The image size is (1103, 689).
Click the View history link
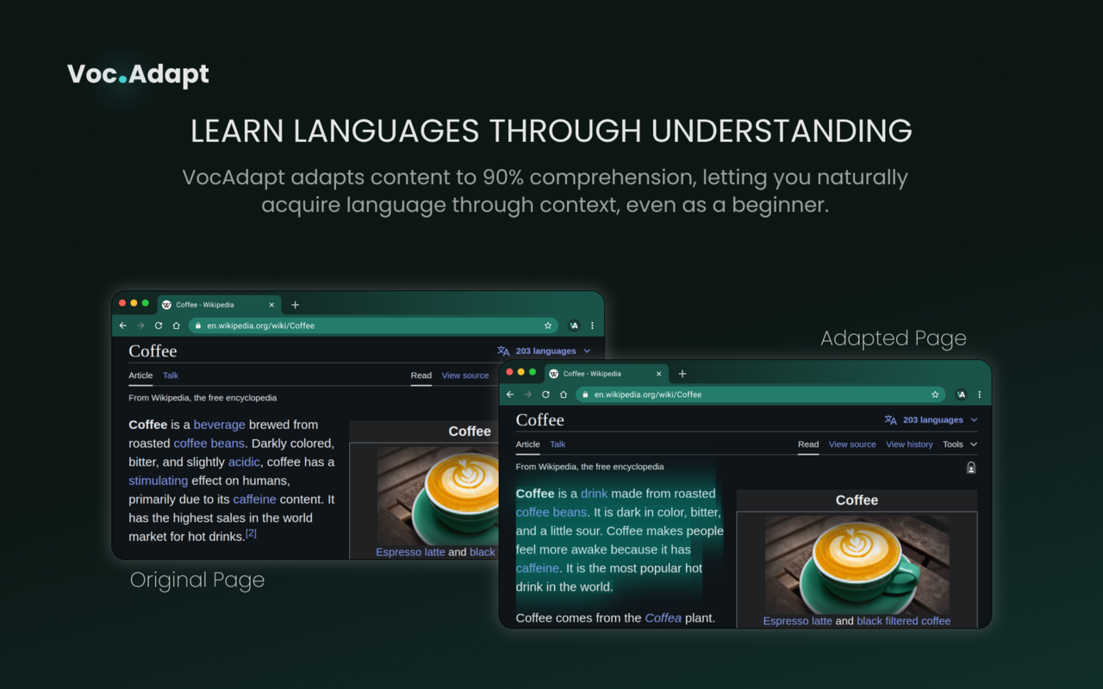[909, 444]
